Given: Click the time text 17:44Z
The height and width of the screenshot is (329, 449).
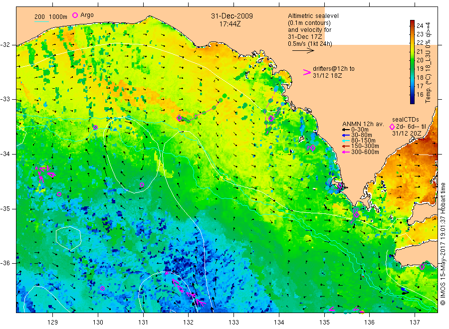Looking at the screenshot, I should pyautogui.click(x=230, y=24).
